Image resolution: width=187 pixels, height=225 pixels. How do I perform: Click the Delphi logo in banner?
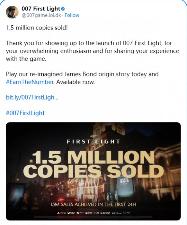(127, 213)
